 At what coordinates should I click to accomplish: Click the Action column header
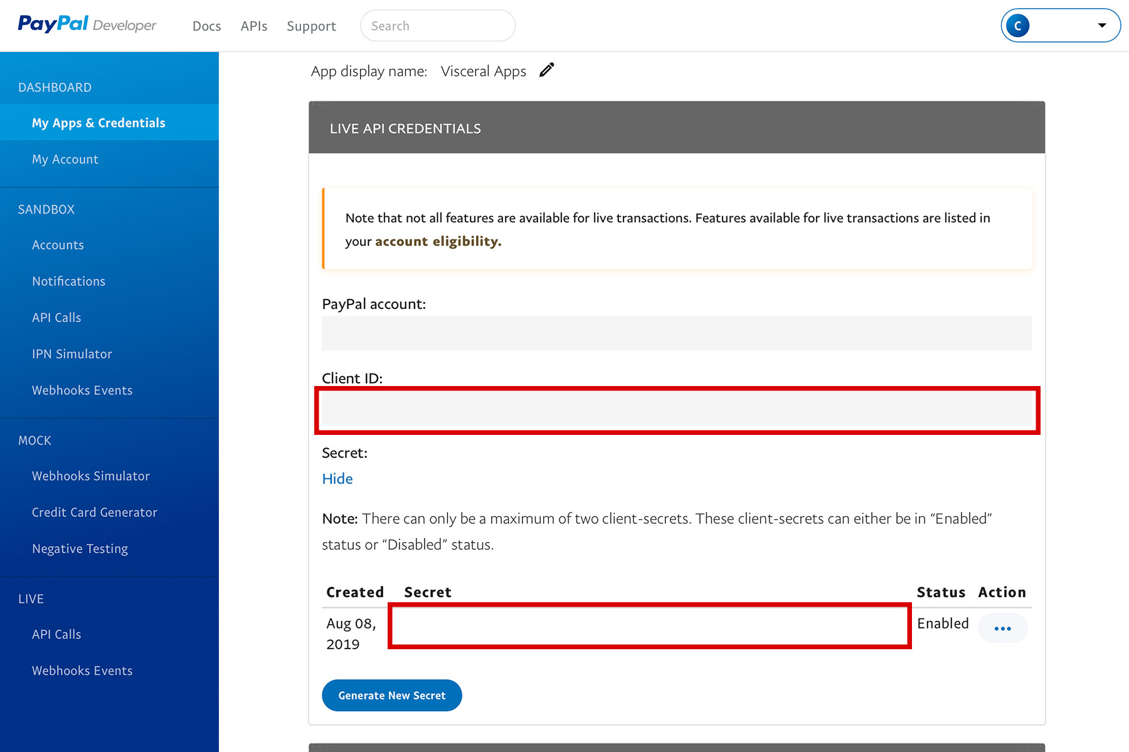[1002, 592]
